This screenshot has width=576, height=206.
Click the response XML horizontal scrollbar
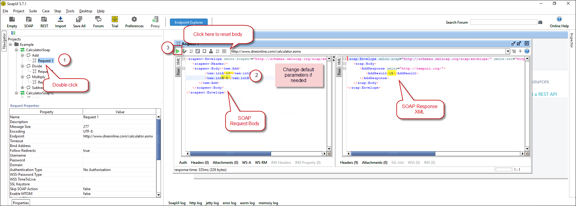coord(393,154)
